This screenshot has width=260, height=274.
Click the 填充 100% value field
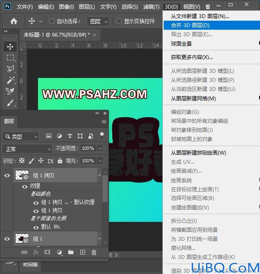pyautogui.click(x=88, y=161)
